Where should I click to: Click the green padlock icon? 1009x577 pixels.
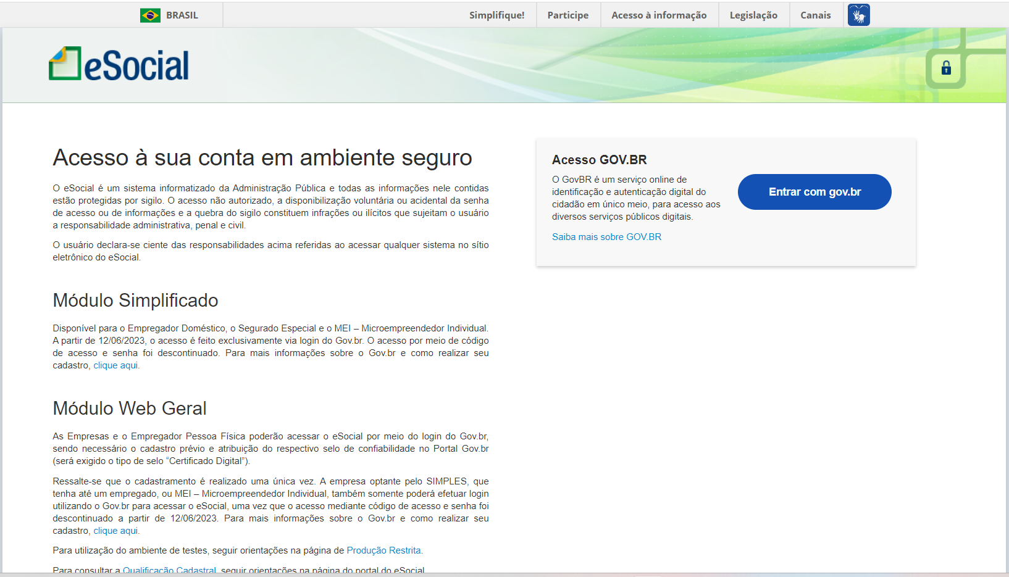946,68
